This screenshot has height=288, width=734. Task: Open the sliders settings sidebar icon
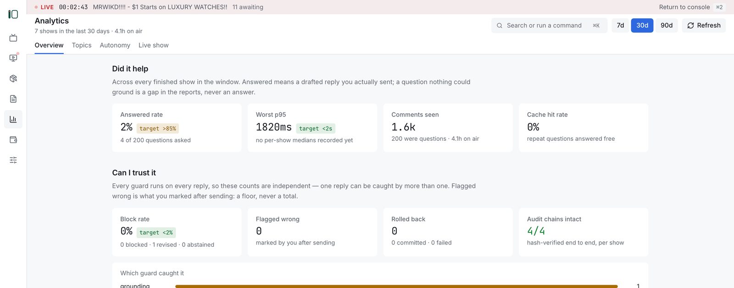[x=13, y=160]
